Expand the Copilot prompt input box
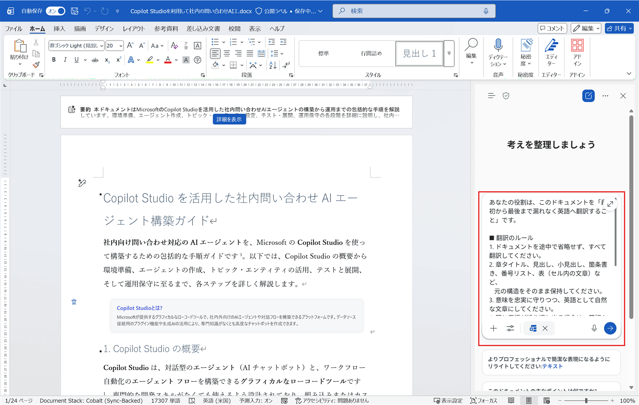Viewport: 639px width, 405px height. (x=610, y=204)
